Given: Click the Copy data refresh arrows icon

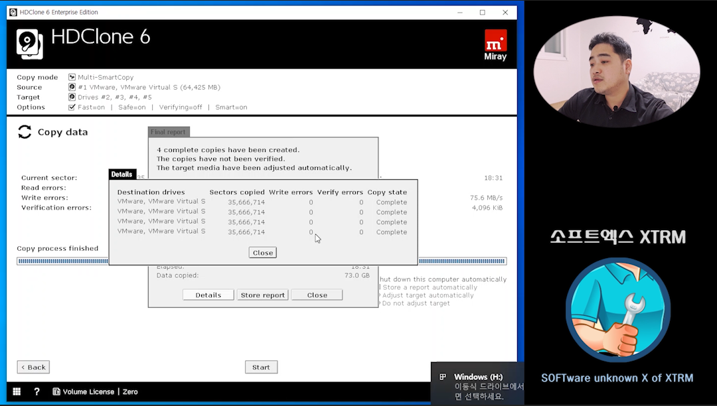Looking at the screenshot, I should click(25, 132).
